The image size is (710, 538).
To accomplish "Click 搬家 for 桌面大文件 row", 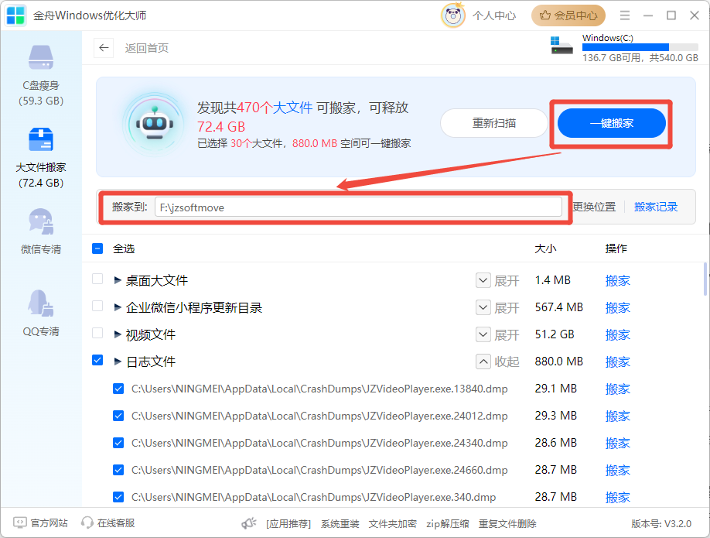I will (x=618, y=280).
